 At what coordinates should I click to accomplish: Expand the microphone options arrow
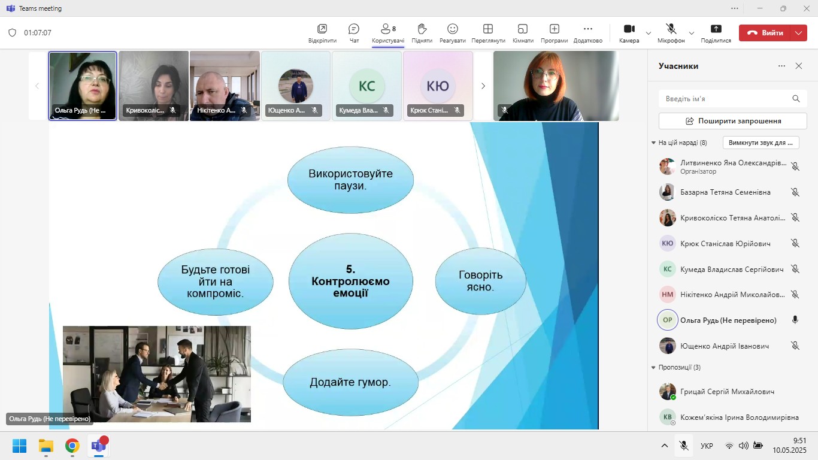(x=692, y=33)
